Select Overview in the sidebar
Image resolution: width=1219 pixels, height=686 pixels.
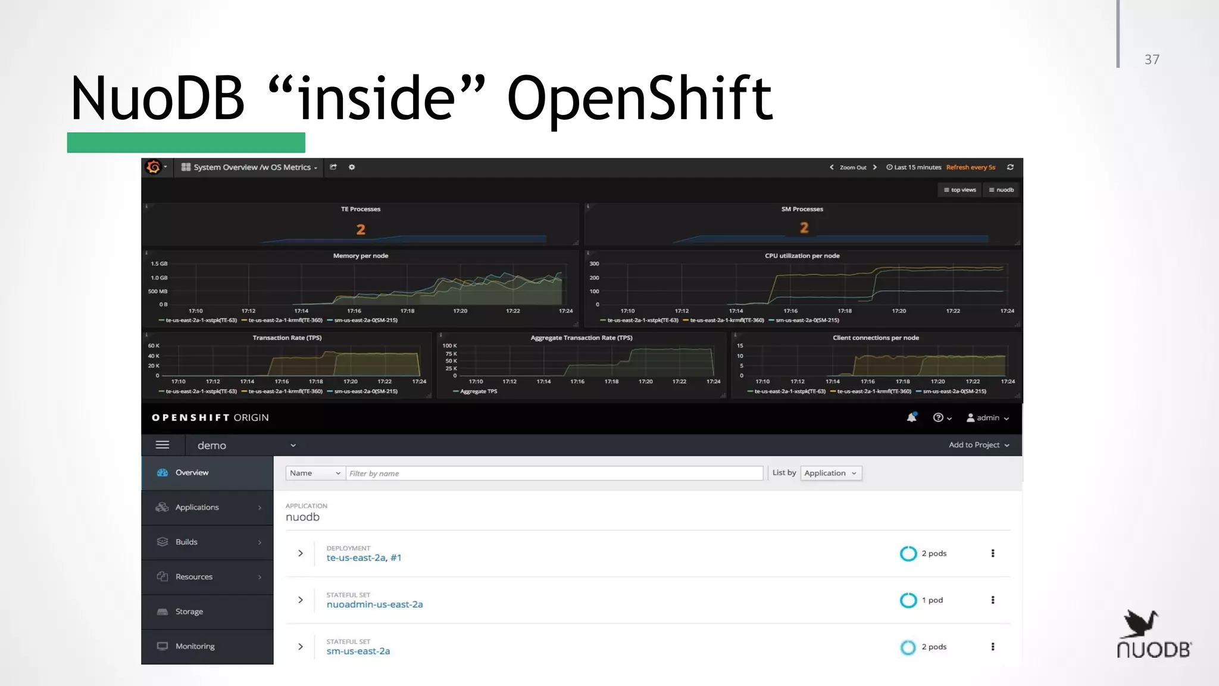tap(207, 473)
